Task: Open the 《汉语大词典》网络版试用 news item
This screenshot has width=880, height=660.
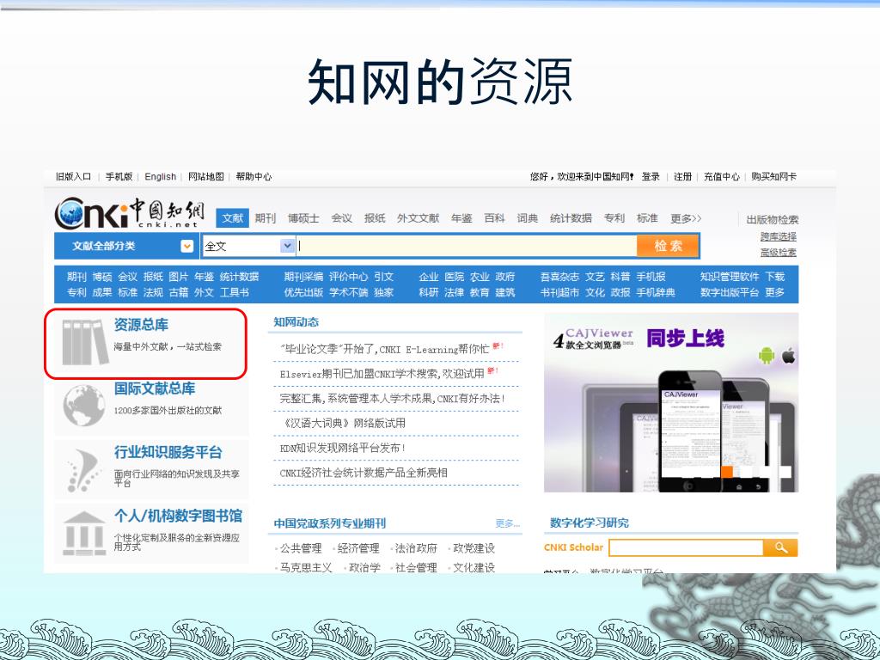Action: tap(343, 423)
